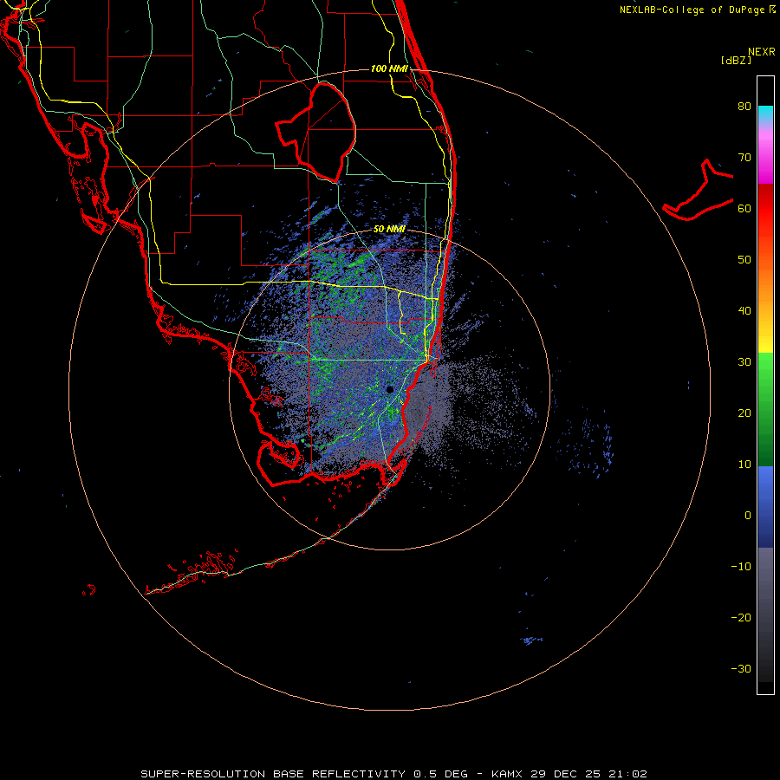
Task: Click the 70 dBZ scale value
Action: click(744, 158)
